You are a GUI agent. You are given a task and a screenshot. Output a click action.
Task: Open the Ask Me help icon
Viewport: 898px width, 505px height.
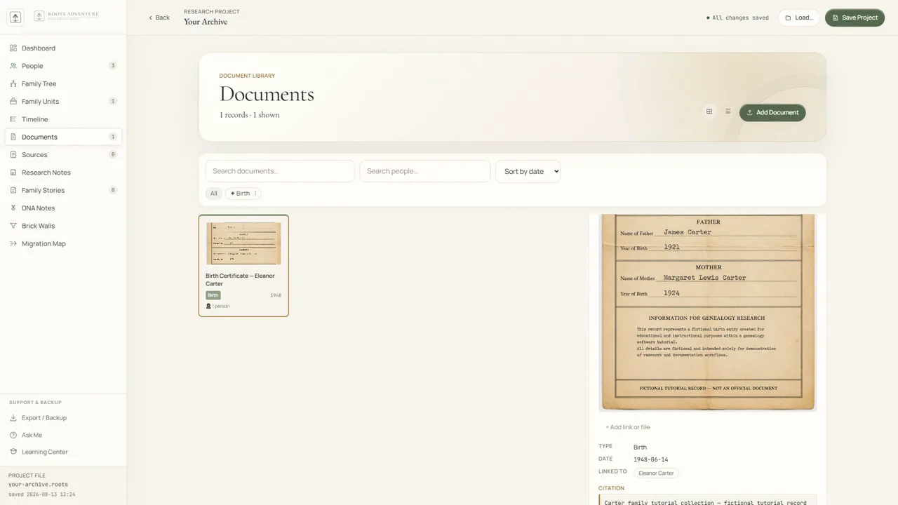coord(13,435)
